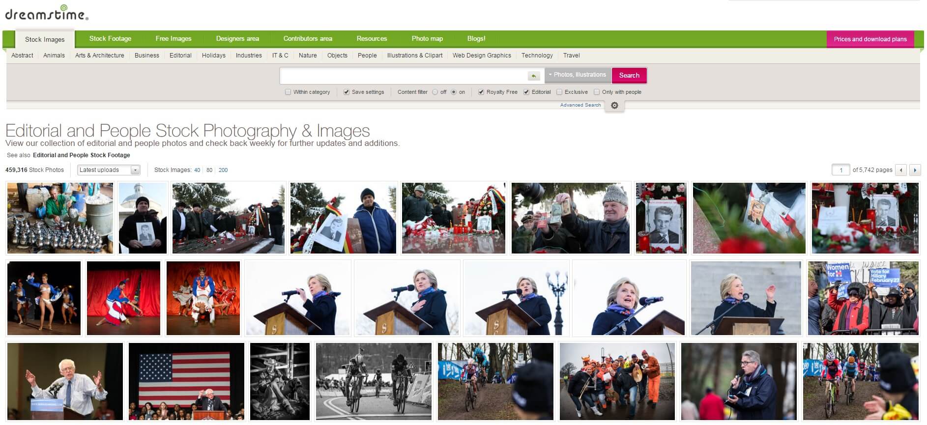
Task: Select the Editorial category in the submenu
Action: coord(180,56)
